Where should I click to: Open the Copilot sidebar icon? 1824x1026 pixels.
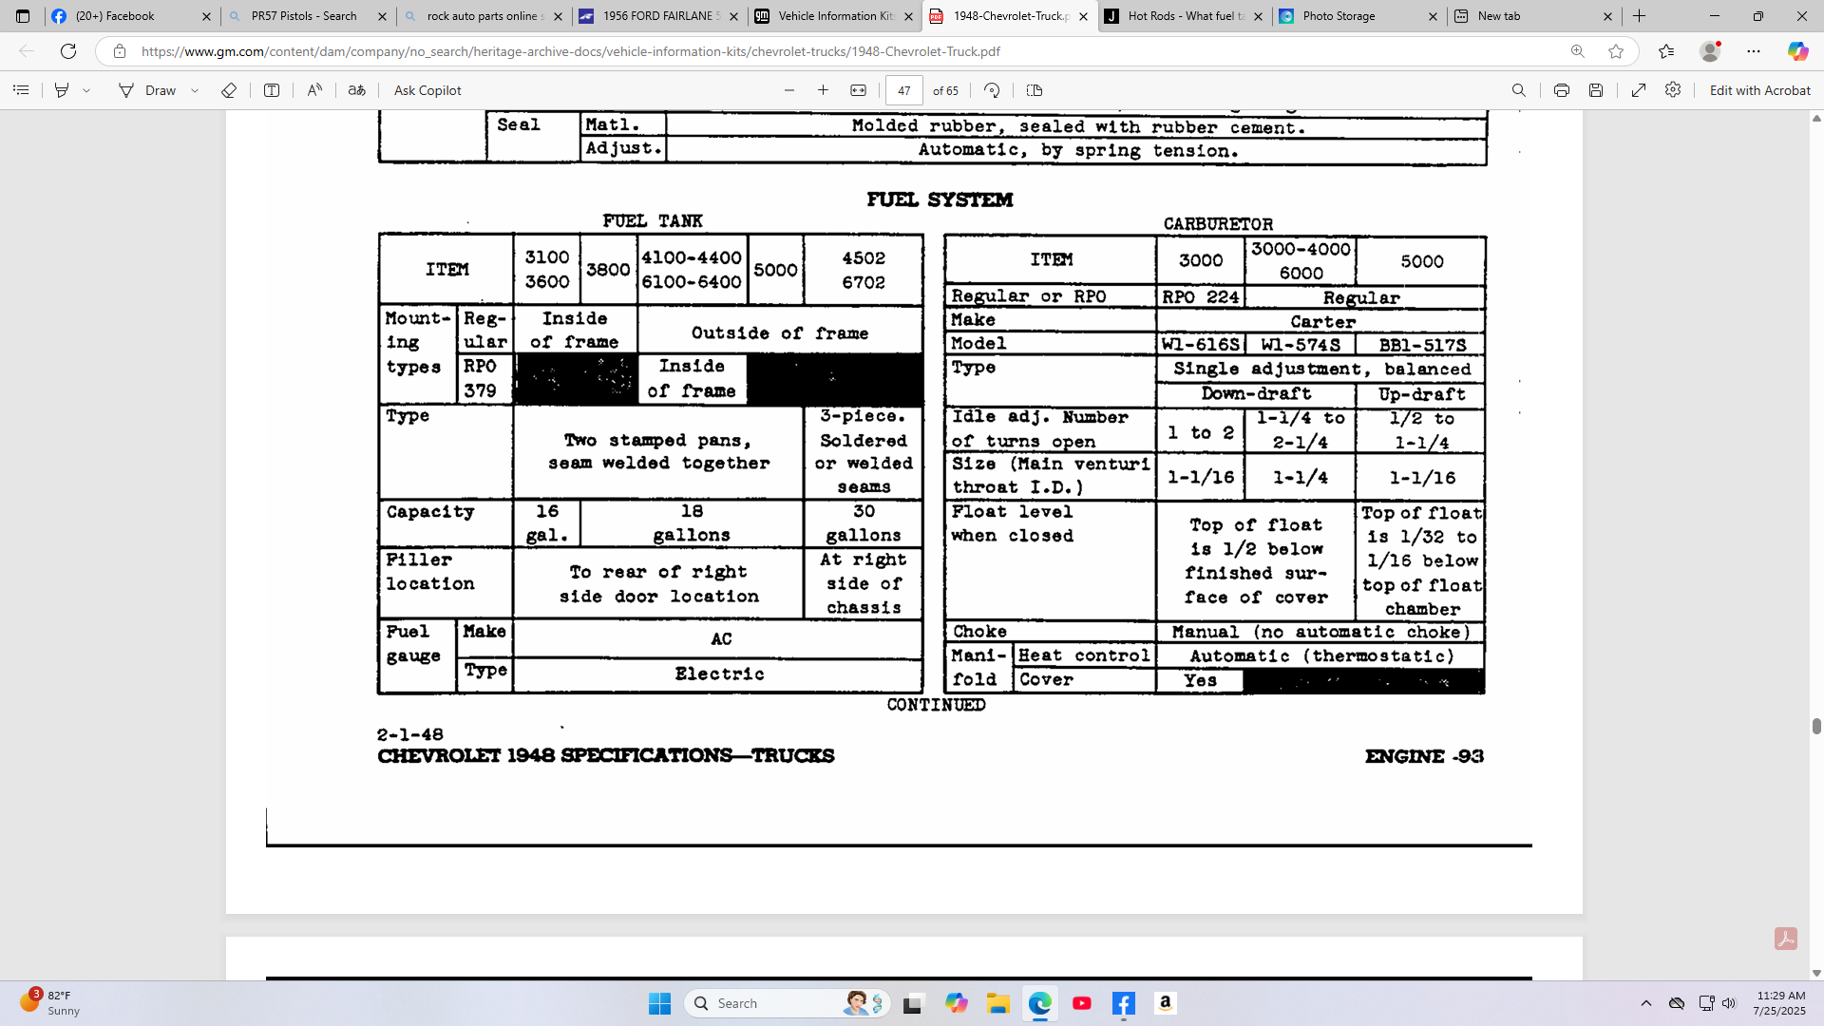(1797, 51)
